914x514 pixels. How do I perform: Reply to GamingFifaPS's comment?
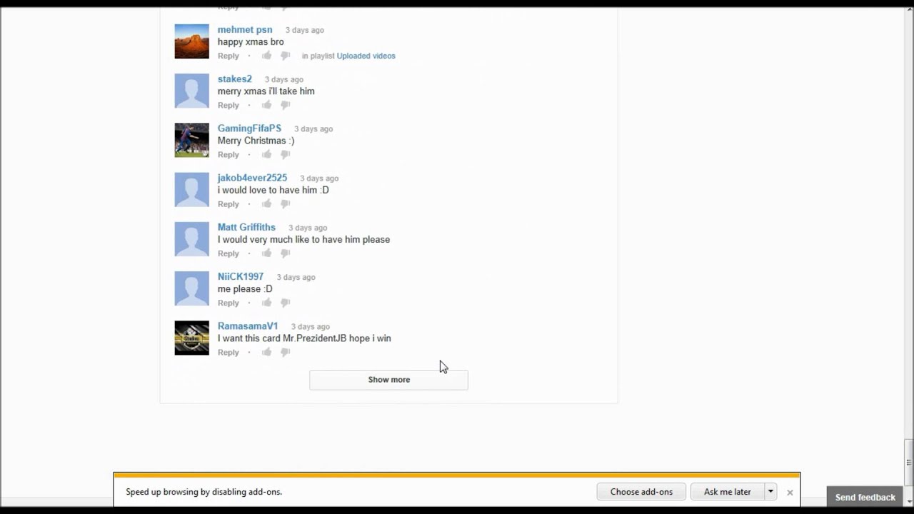click(228, 154)
